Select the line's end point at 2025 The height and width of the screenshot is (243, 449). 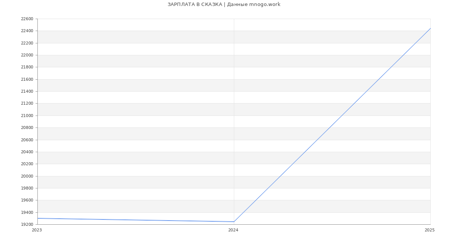pyautogui.click(x=430, y=28)
